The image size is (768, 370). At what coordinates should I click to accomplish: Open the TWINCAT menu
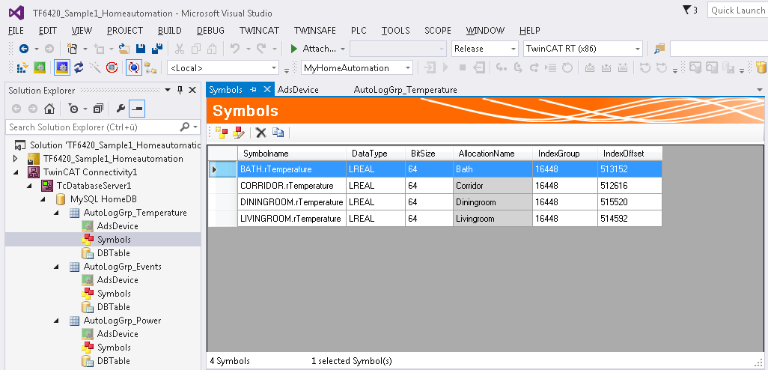259,31
